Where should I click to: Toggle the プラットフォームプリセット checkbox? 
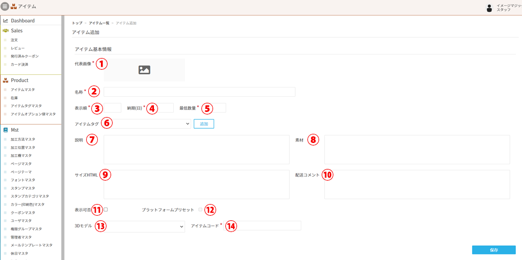[200, 209]
